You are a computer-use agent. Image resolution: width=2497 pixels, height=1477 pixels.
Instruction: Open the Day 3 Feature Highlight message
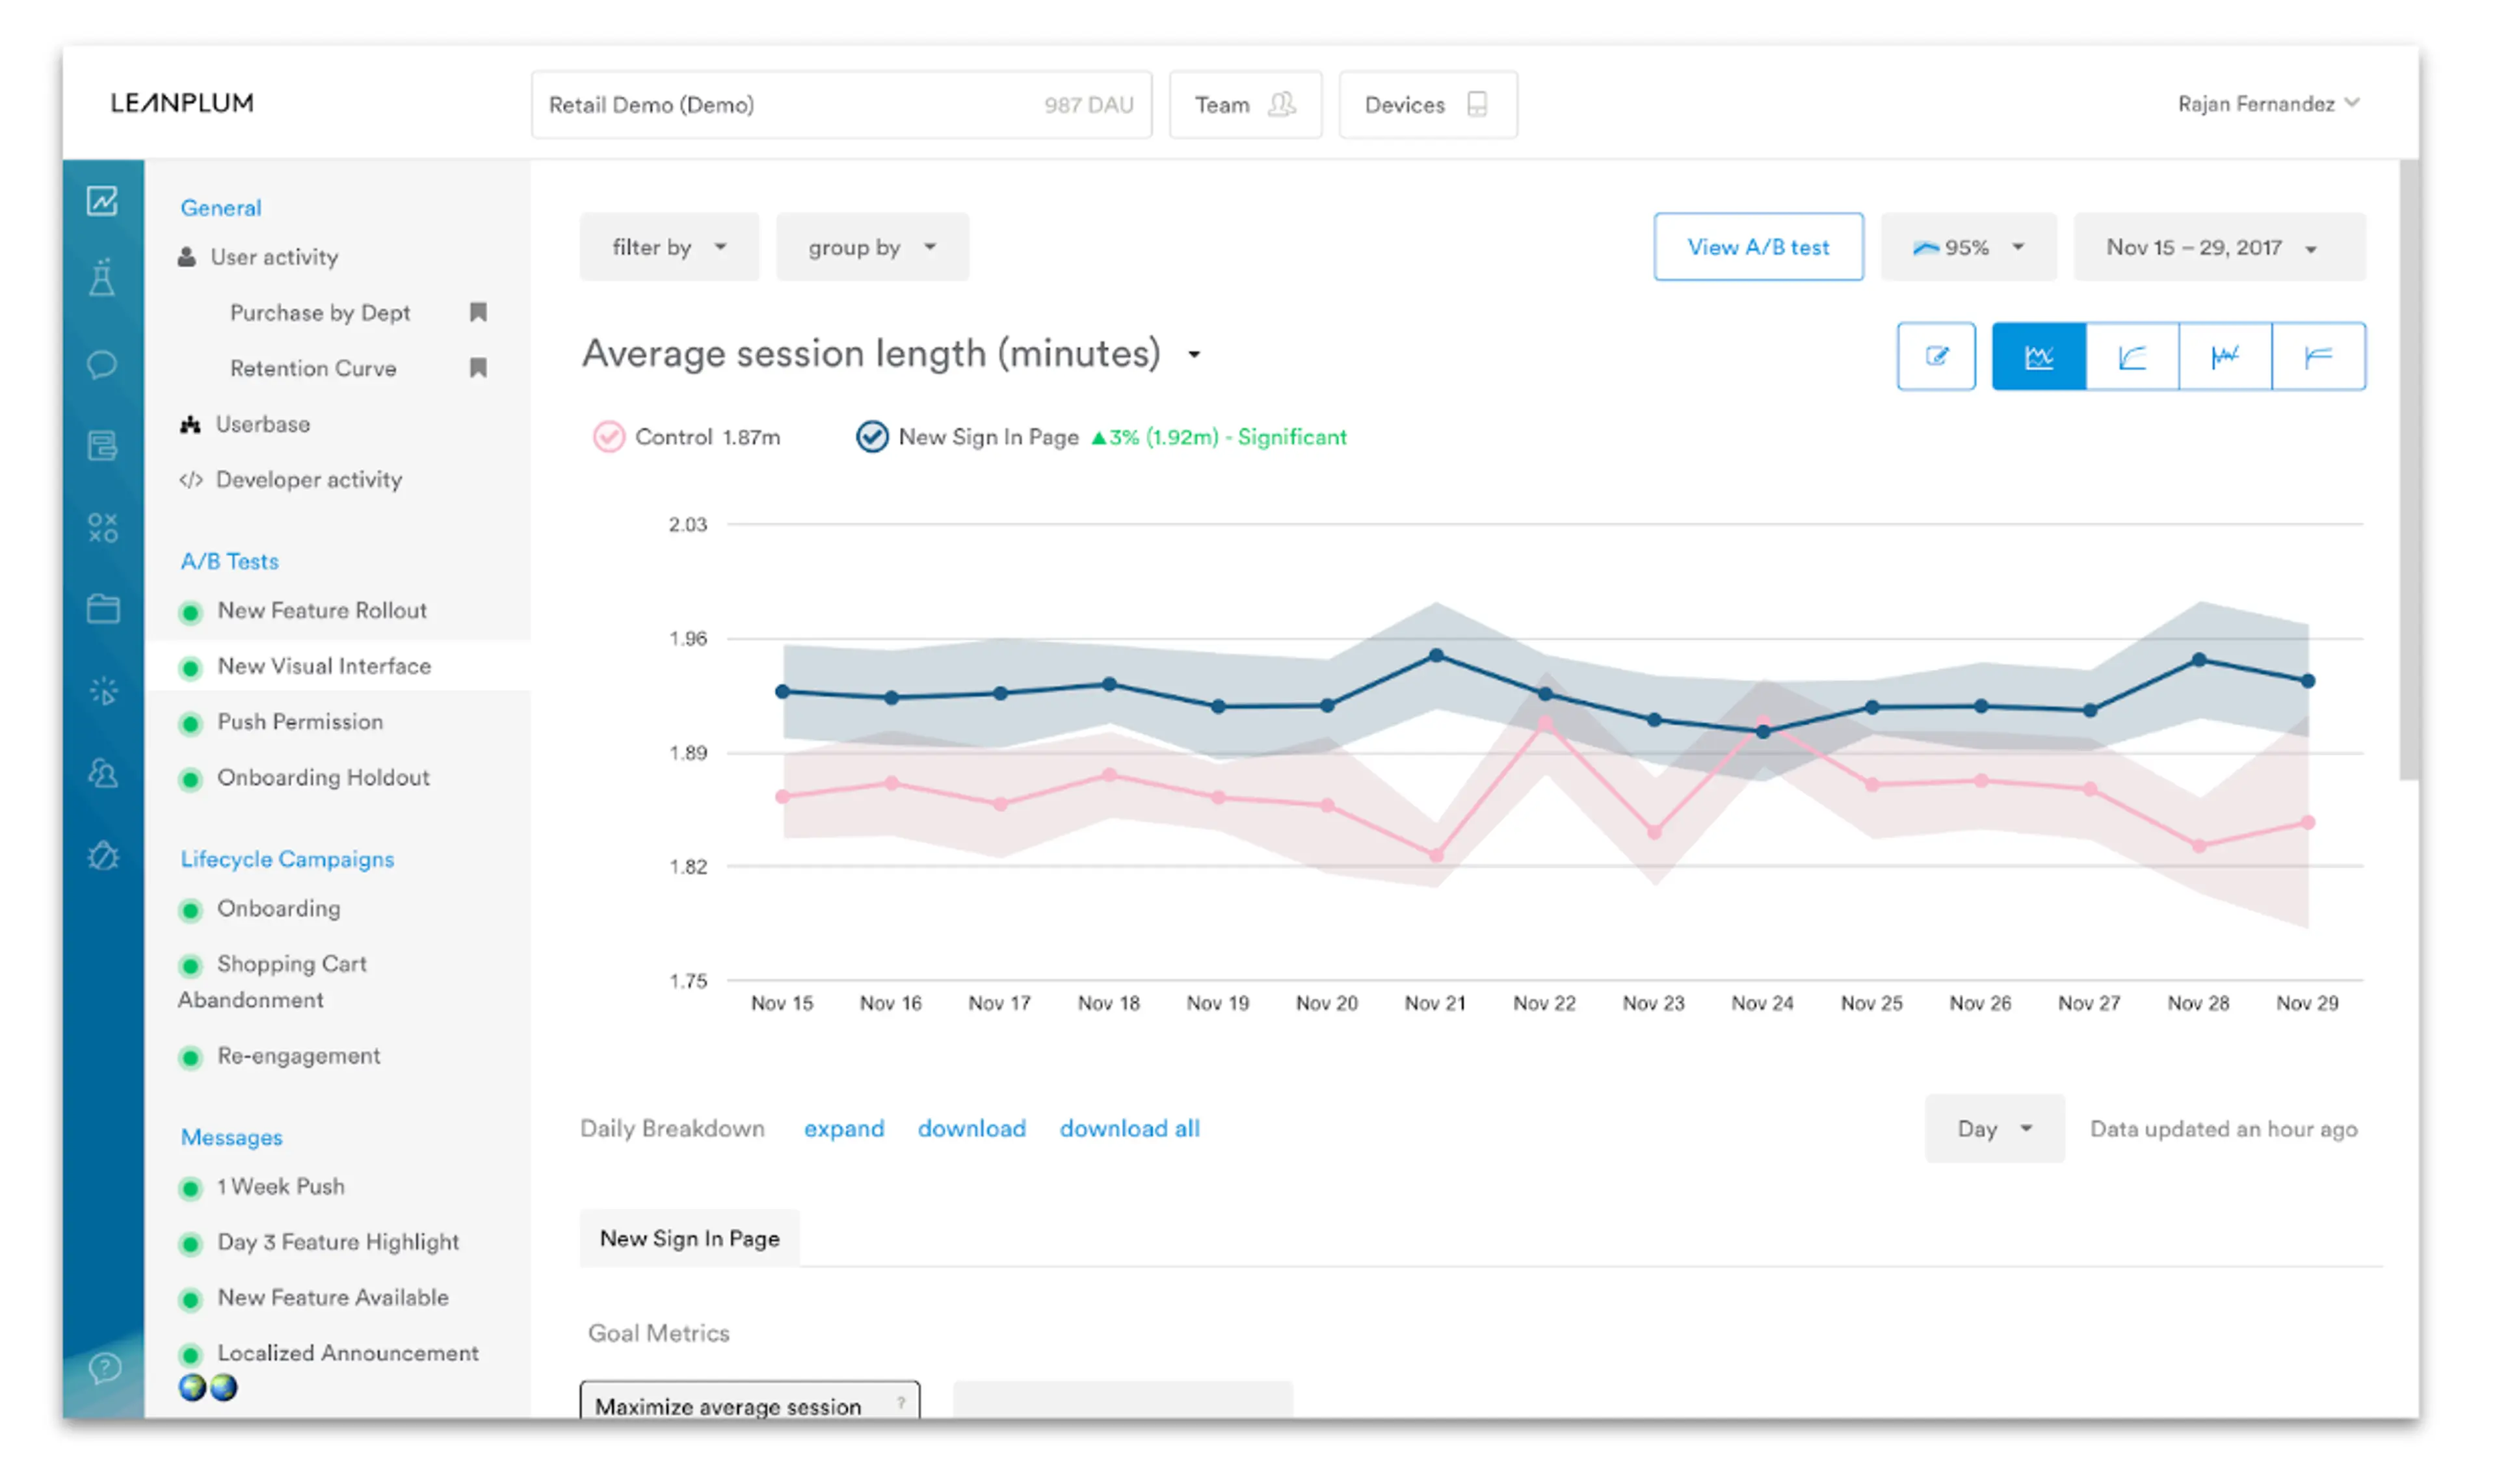tap(337, 1243)
